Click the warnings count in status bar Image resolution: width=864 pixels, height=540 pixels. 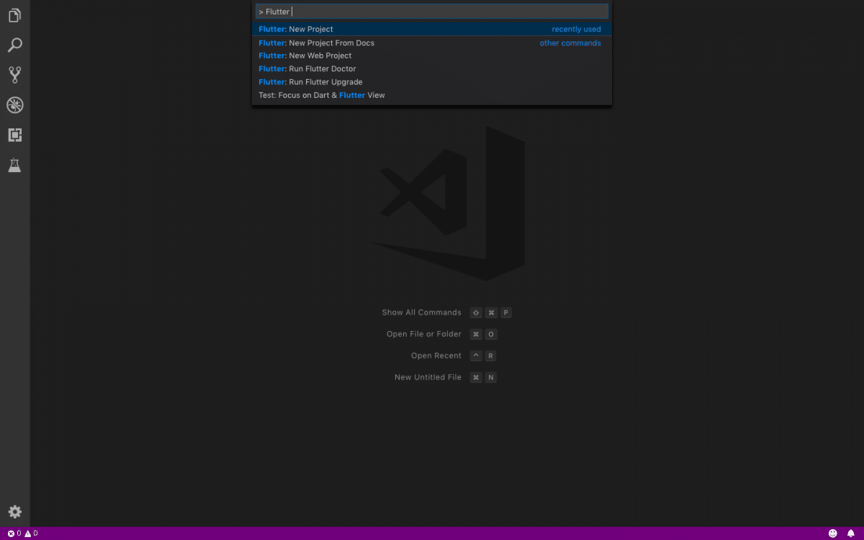[x=31, y=534]
